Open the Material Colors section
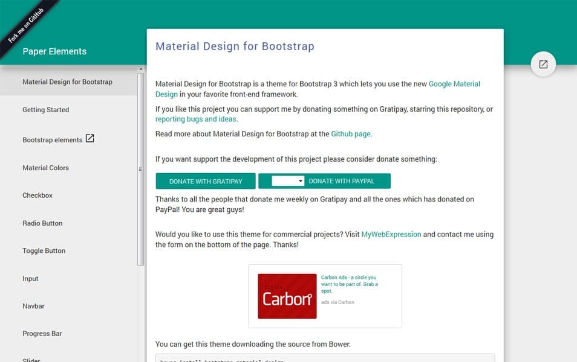 click(x=45, y=168)
